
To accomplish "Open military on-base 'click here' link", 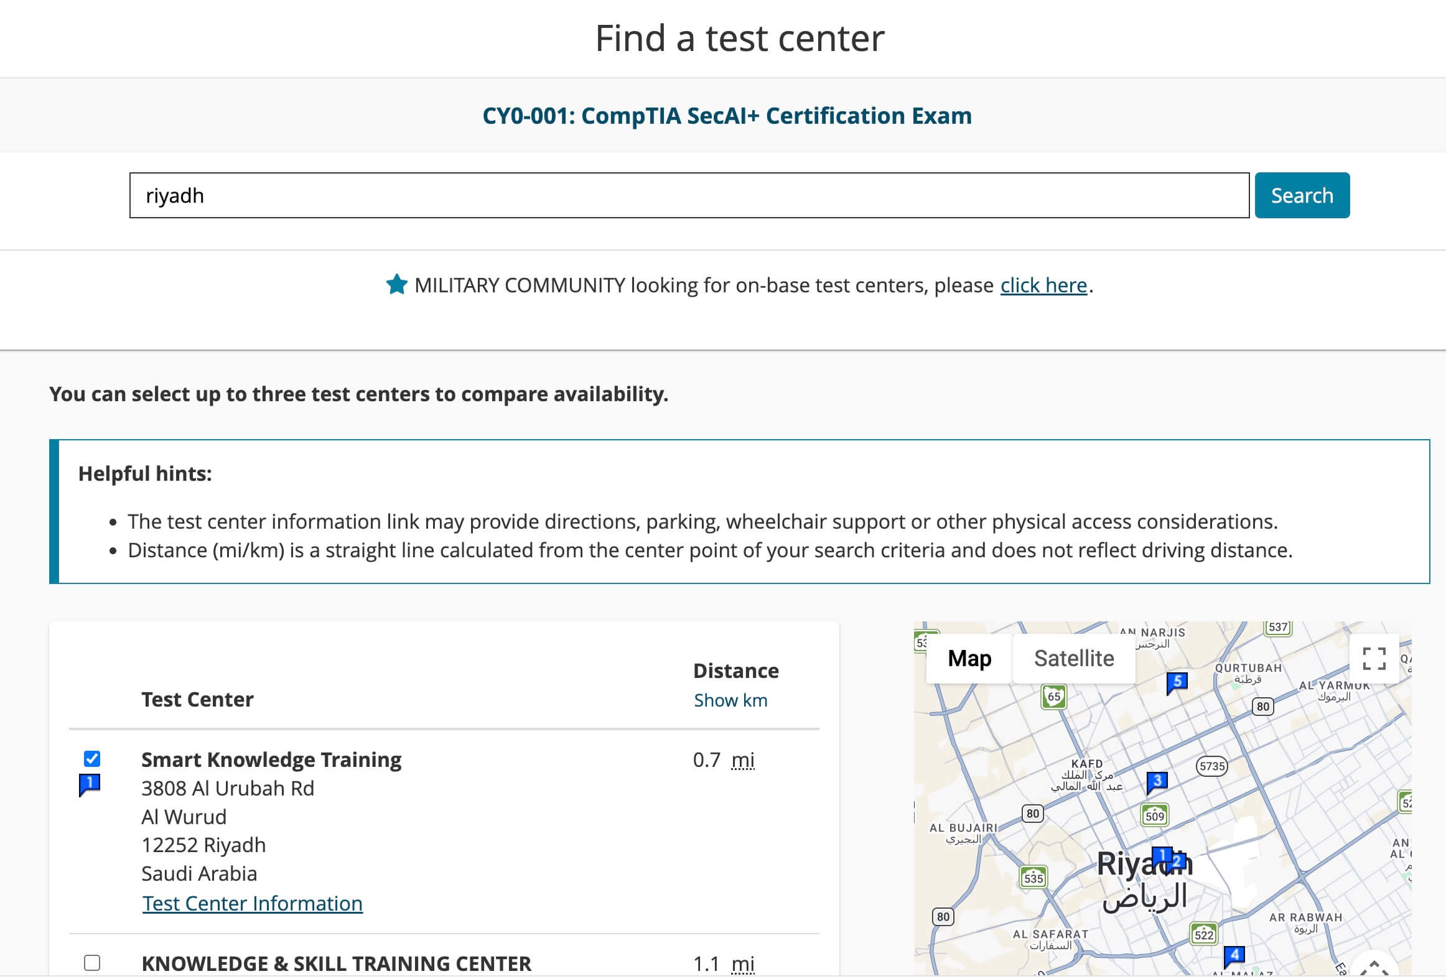I will coord(1043,285).
